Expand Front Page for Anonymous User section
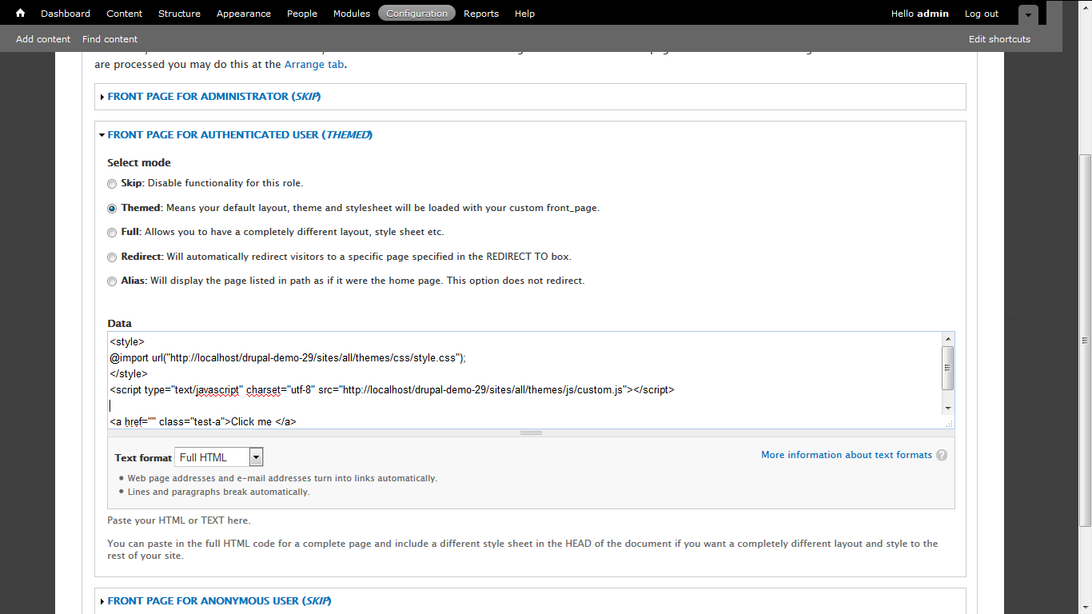1092x614 pixels. [x=219, y=600]
